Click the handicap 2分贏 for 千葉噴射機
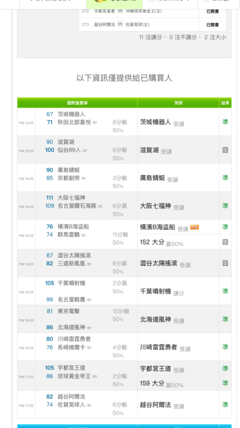 [120, 283]
